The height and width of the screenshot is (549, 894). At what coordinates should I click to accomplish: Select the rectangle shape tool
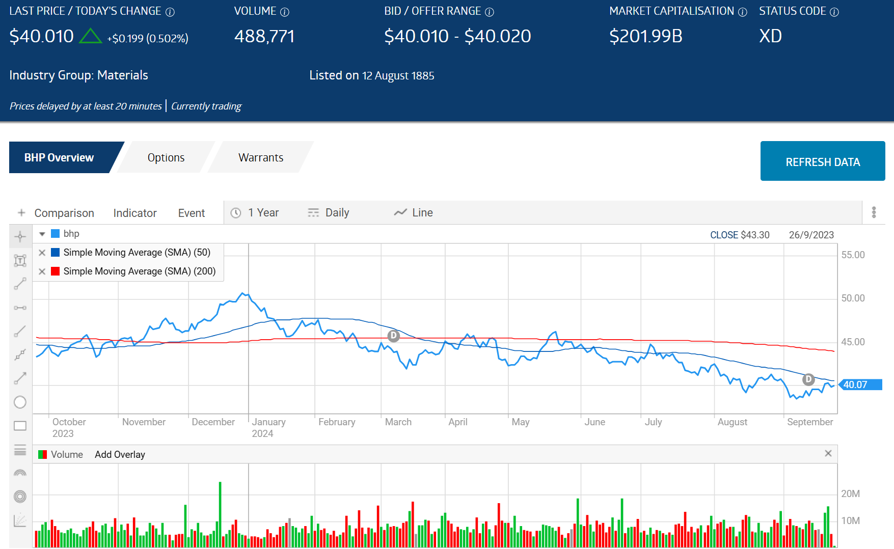20,426
